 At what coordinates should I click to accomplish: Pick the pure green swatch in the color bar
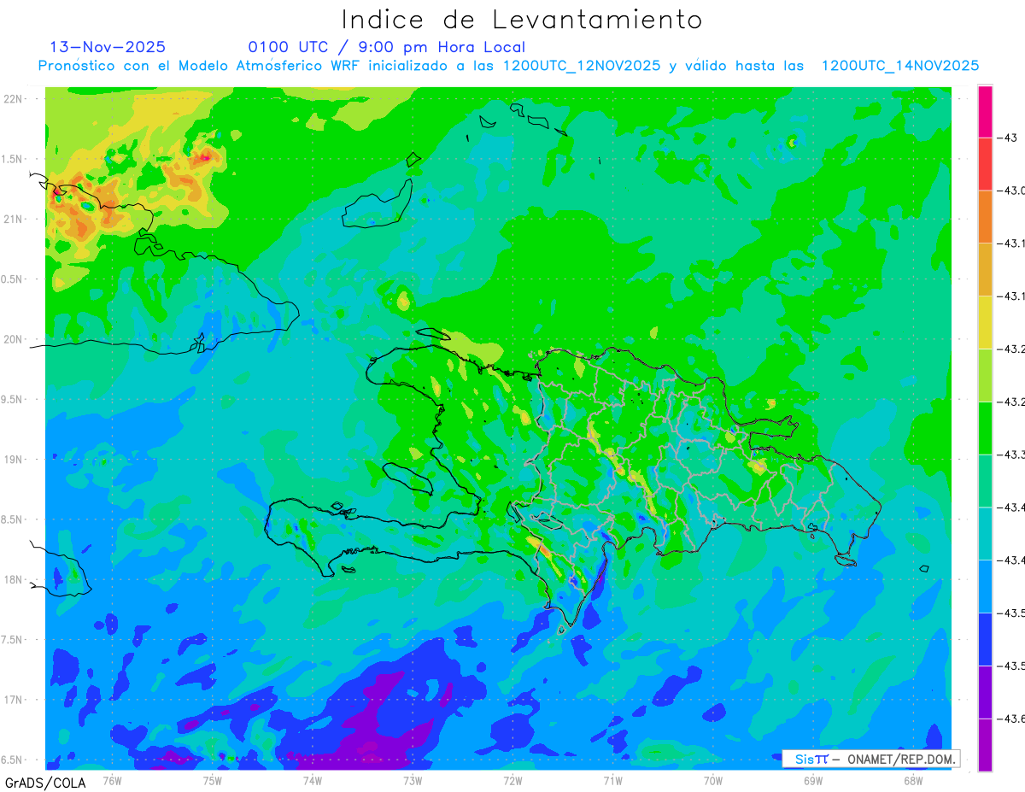tap(985, 428)
